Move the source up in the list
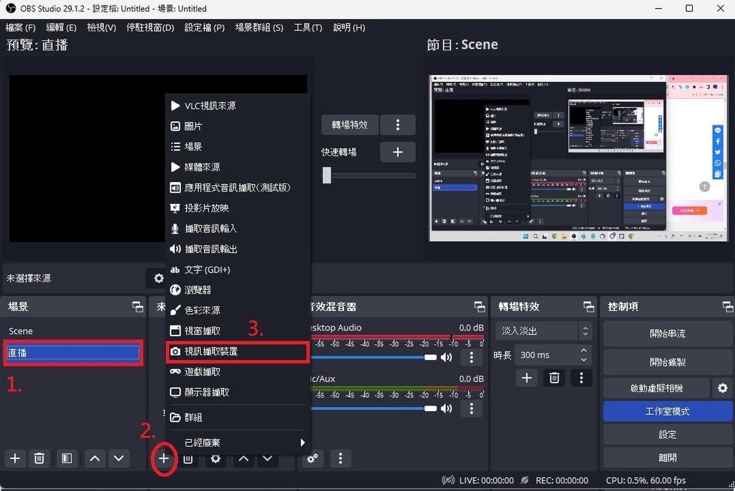The image size is (735, 491). [243, 459]
